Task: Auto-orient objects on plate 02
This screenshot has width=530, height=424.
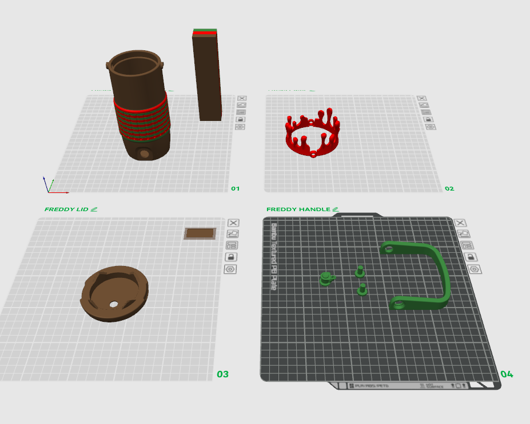Action: [424, 105]
